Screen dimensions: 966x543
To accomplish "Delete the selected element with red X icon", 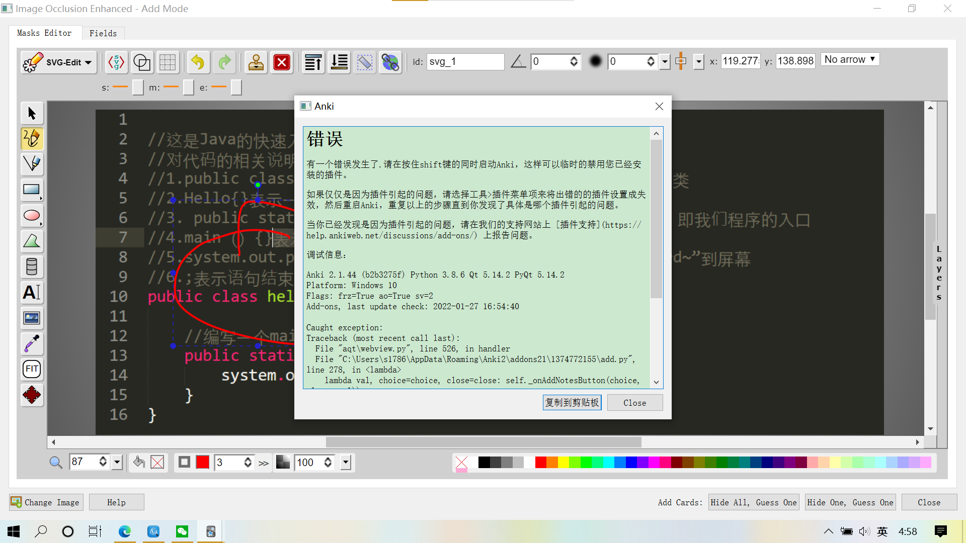I will coord(281,62).
